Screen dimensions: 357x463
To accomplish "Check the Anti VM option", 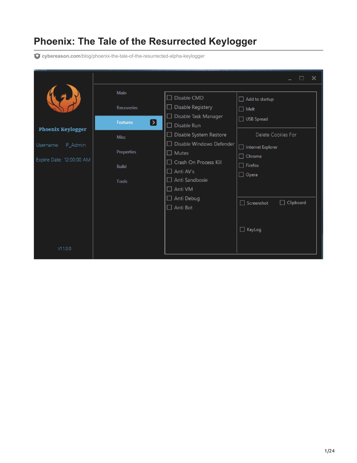I will [169, 189].
